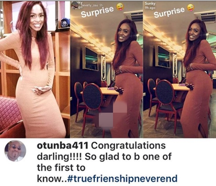Tap the winking emoji in middle photo
216x186 pixels.
click(x=121, y=7)
